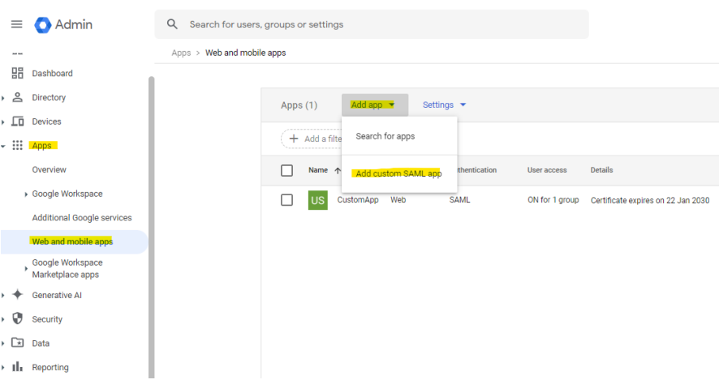Click the Security shield icon
This screenshot has width=719, height=384.
click(x=17, y=318)
